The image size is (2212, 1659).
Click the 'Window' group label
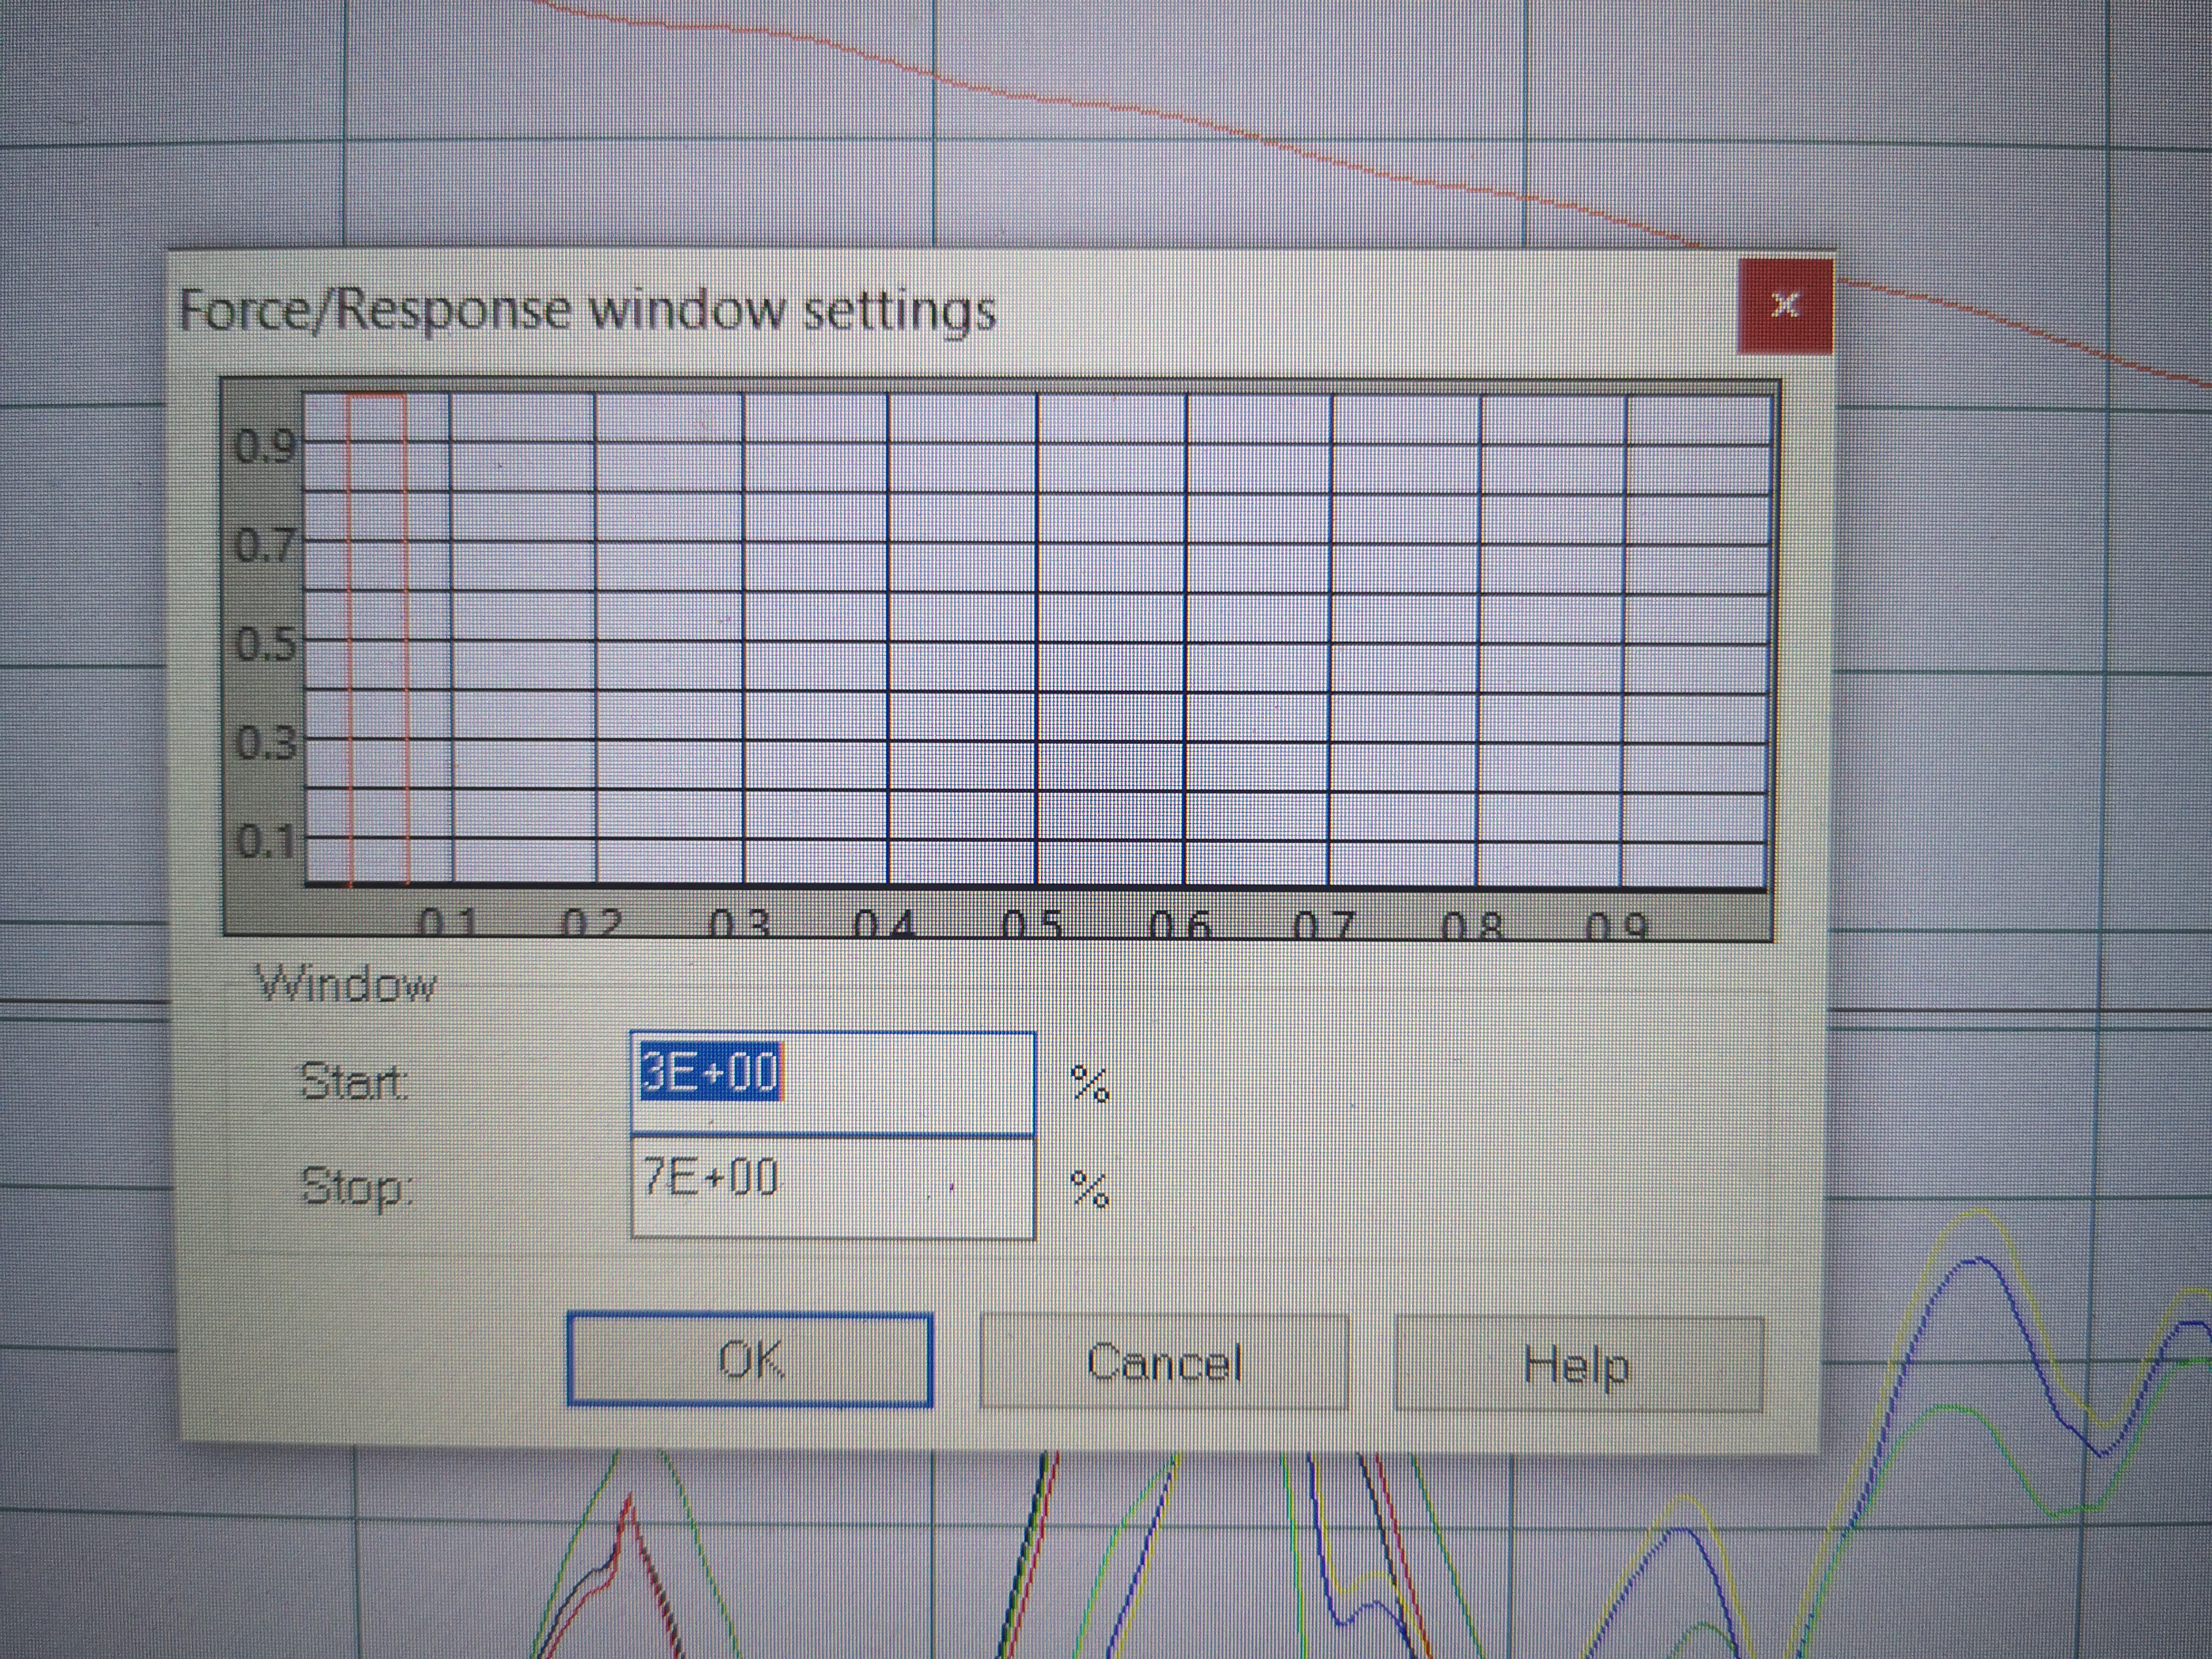click(x=347, y=985)
